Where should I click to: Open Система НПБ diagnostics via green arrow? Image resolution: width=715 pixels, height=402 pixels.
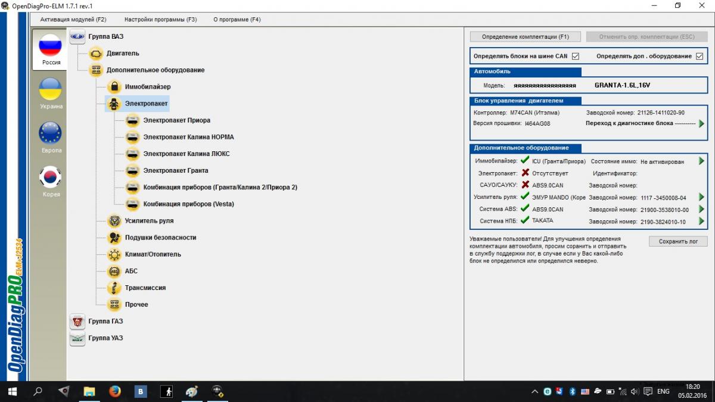(x=701, y=221)
